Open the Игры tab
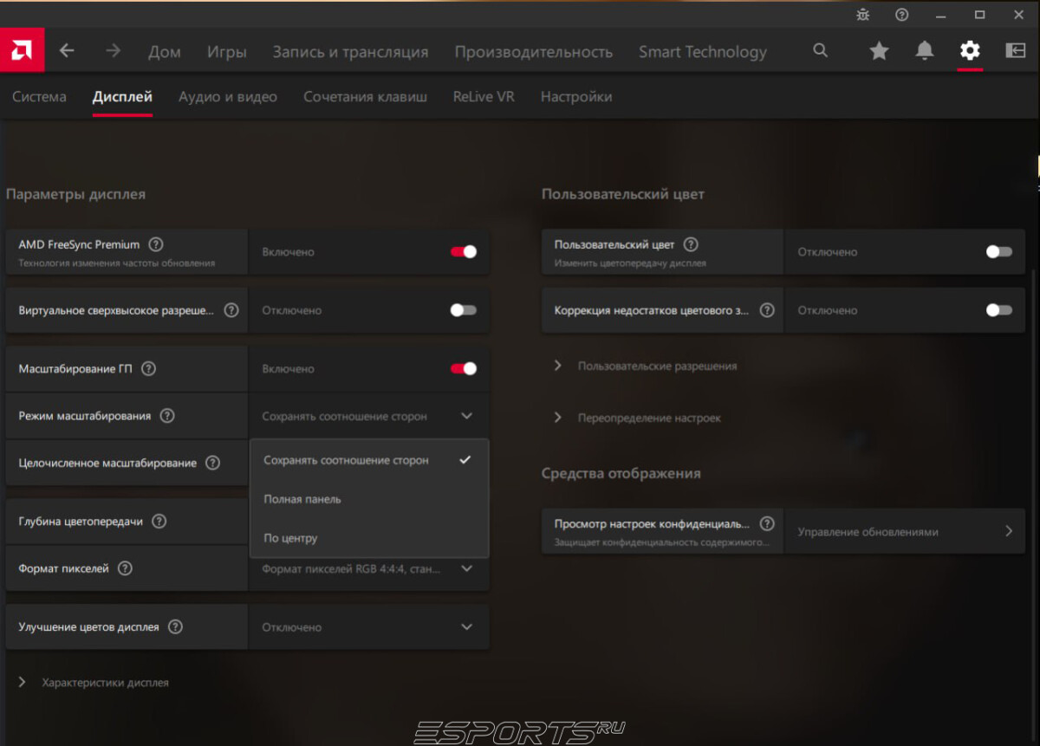 point(227,52)
